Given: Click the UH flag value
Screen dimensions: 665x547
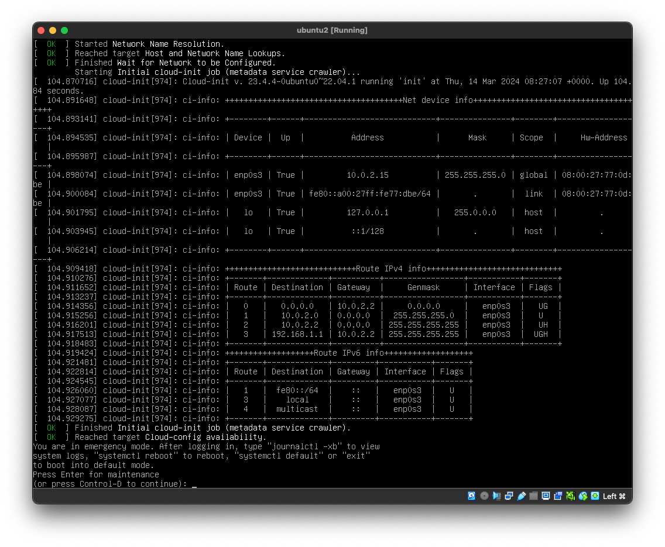Looking at the screenshot, I should (543, 325).
